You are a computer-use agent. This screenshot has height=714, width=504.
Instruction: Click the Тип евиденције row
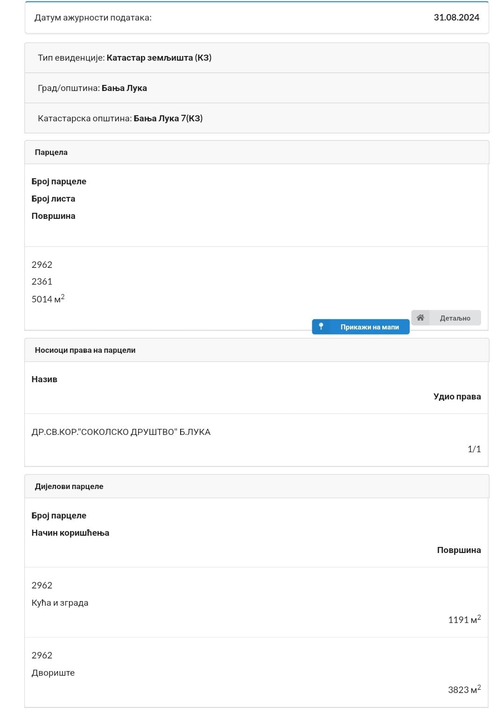[x=257, y=58]
